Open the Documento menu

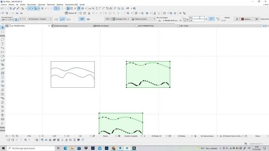pyautogui.click(x=32, y=5)
